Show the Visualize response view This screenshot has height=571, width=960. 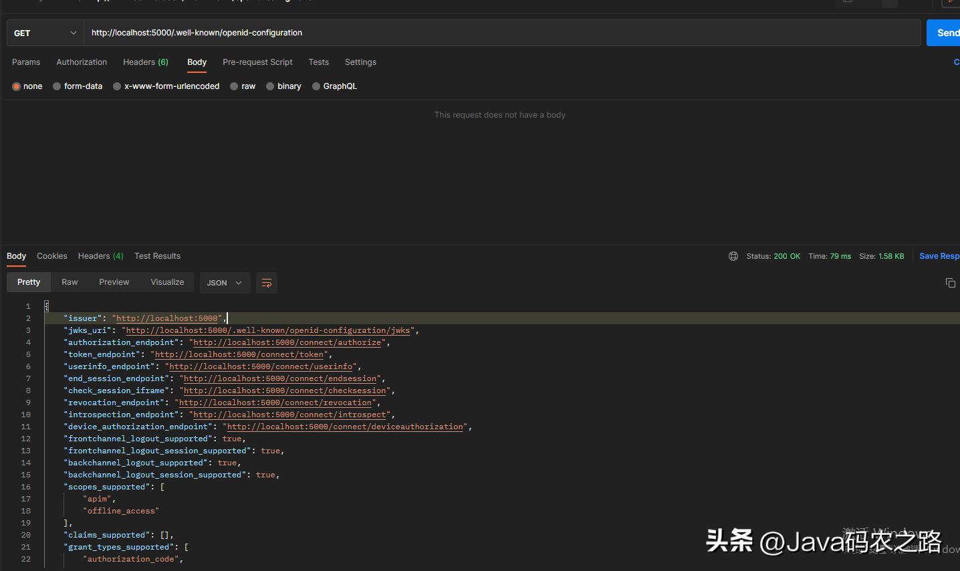[167, 282]
